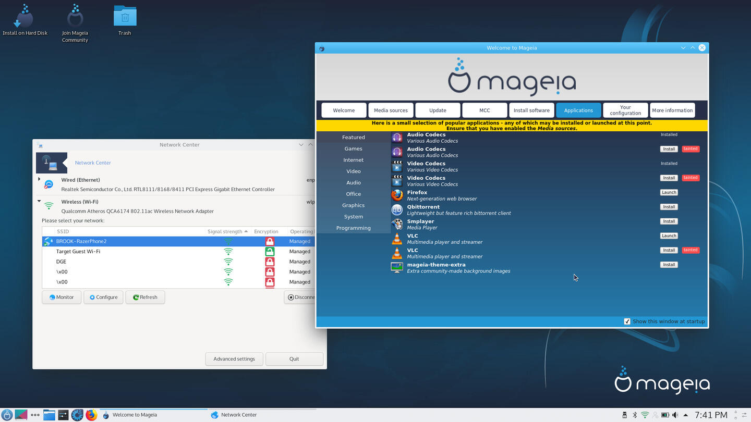This screenshot has height=422, width=751.
Task: Open file manager from taskbar
Action: tap(49, 415)
